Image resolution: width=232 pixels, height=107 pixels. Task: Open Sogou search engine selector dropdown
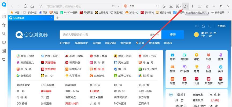[126, 6]
